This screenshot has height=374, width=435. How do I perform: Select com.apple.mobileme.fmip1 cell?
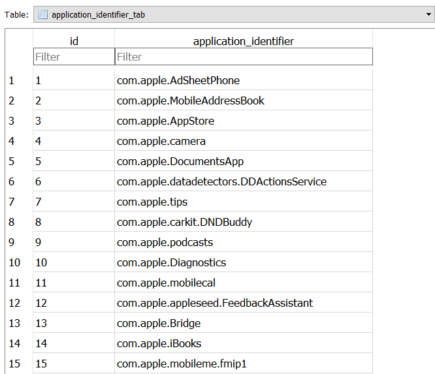(x=244, y=364)
